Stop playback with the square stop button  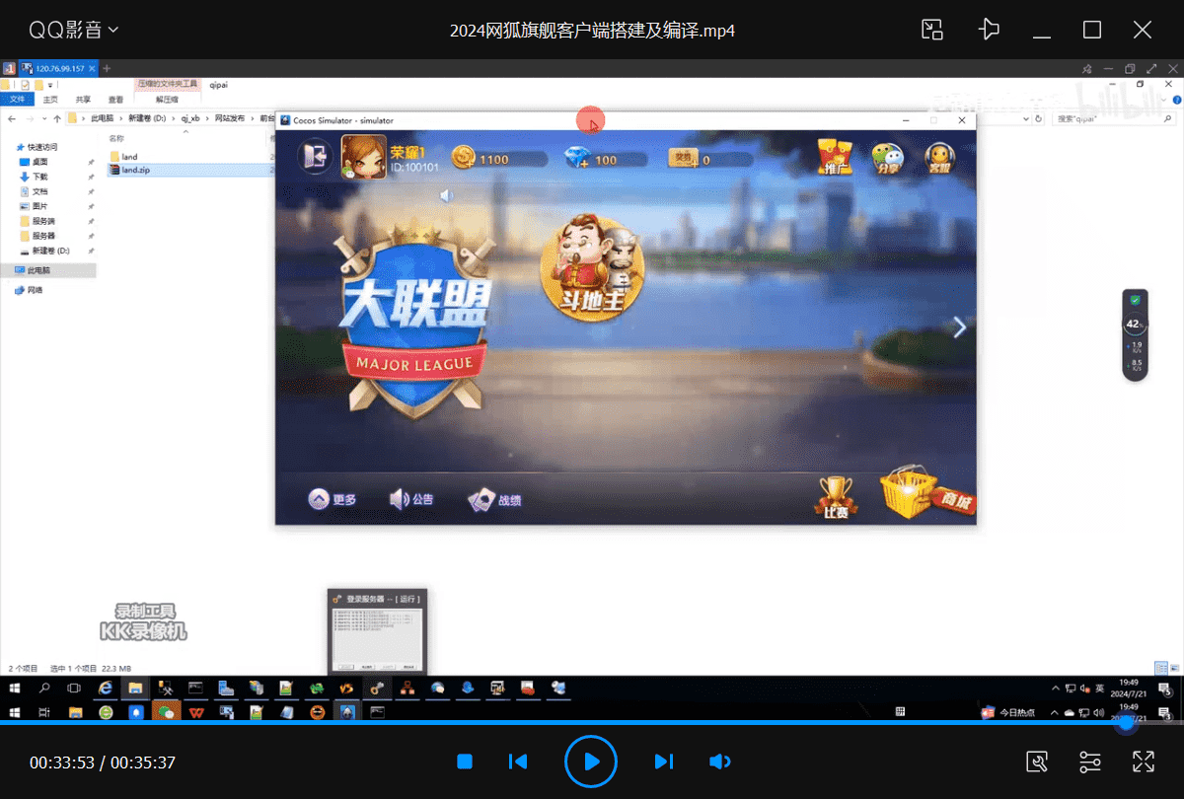coord(465,762)
